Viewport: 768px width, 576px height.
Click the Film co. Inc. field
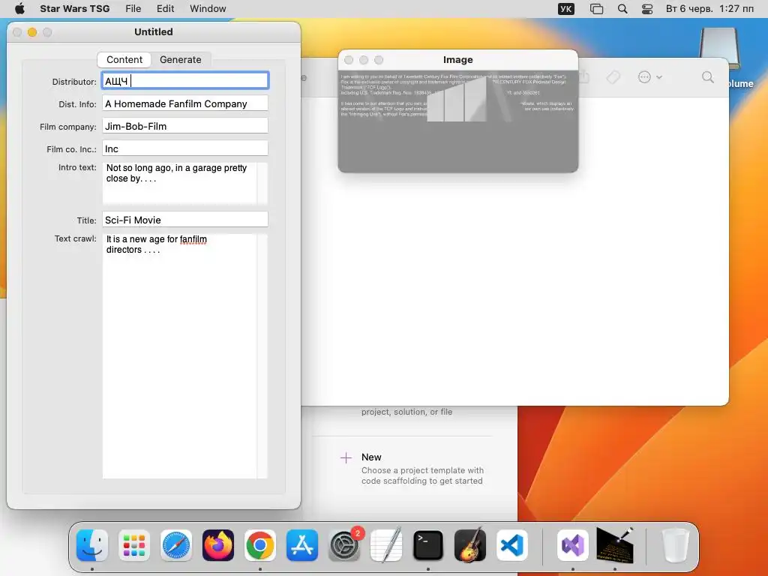click(185, 148)
